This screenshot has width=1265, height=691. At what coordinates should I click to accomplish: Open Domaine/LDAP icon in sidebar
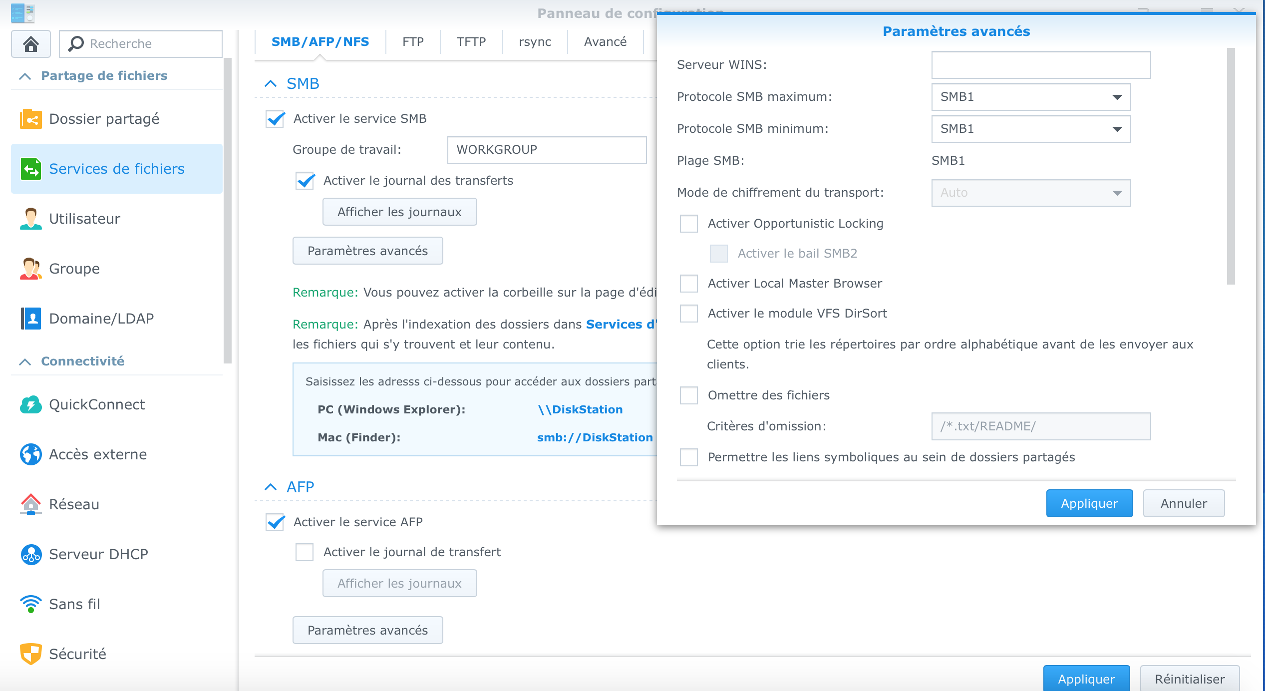[x=31, y=319]
